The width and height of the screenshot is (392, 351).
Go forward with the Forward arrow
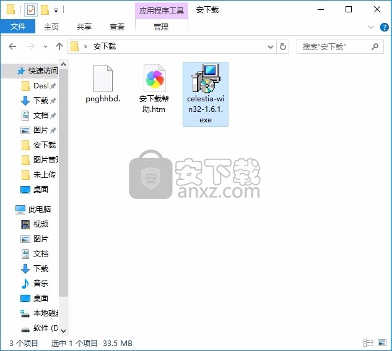[x=31, y=46]
